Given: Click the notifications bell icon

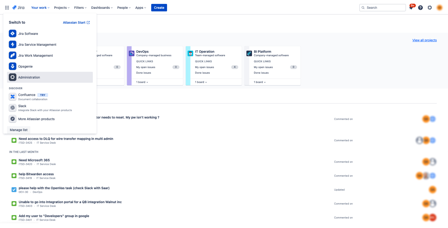Looking at the screenshot, I should point(411,8).
